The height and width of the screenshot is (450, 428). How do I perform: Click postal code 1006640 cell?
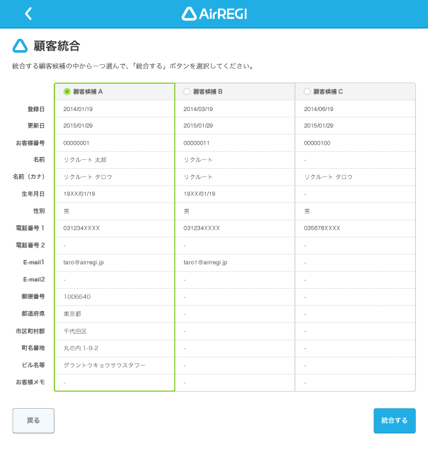77,296
